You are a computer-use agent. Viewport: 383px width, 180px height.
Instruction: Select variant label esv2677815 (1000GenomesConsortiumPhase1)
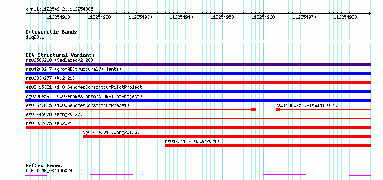[x=77, y=105]
